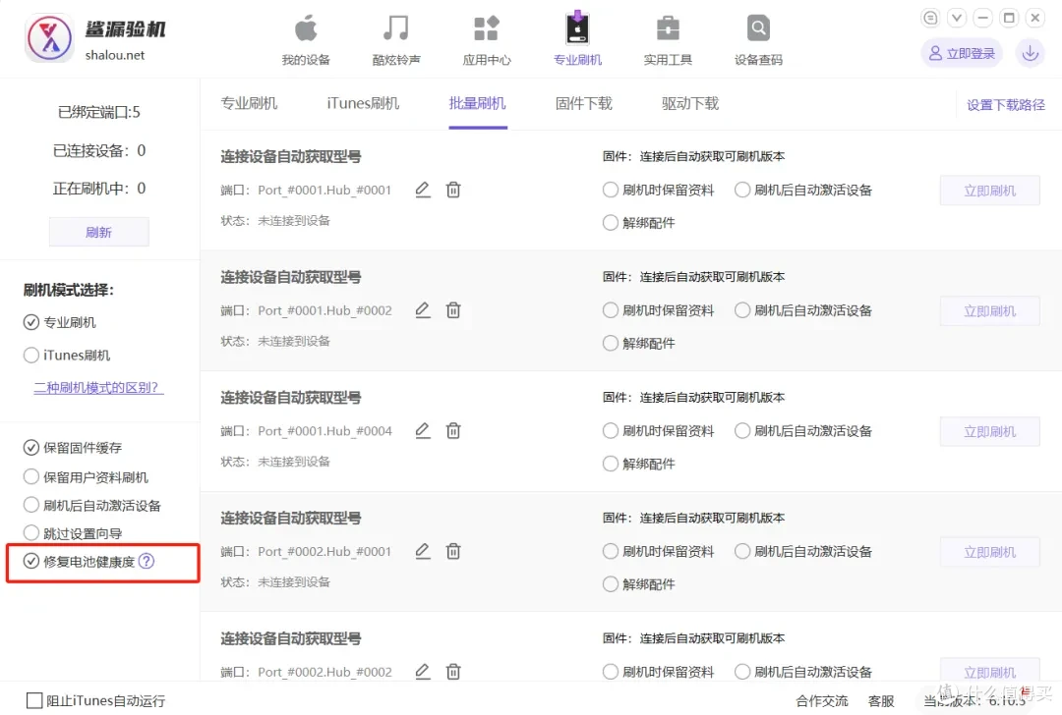1062x715 pixels.
Task: Click 立即刷机 for Port_#0001.Hub_#0002
Action: pos(989,310)
